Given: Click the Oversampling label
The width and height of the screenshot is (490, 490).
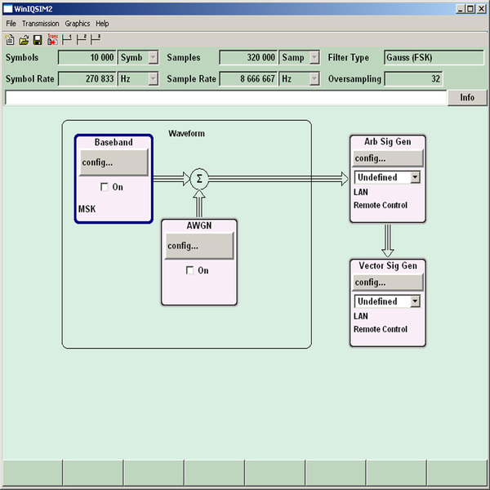Looking at the screenshot, I should coord(354,78).
